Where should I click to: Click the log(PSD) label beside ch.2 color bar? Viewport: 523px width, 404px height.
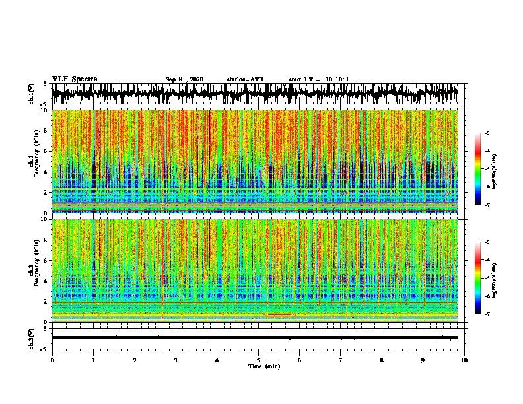tap(495, 281)
